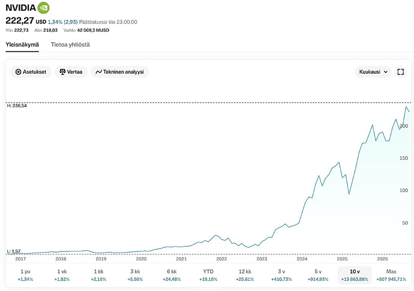Click the 150 y-axis label
This screenshot has height=291, width=414.
[x=404, y=158]
